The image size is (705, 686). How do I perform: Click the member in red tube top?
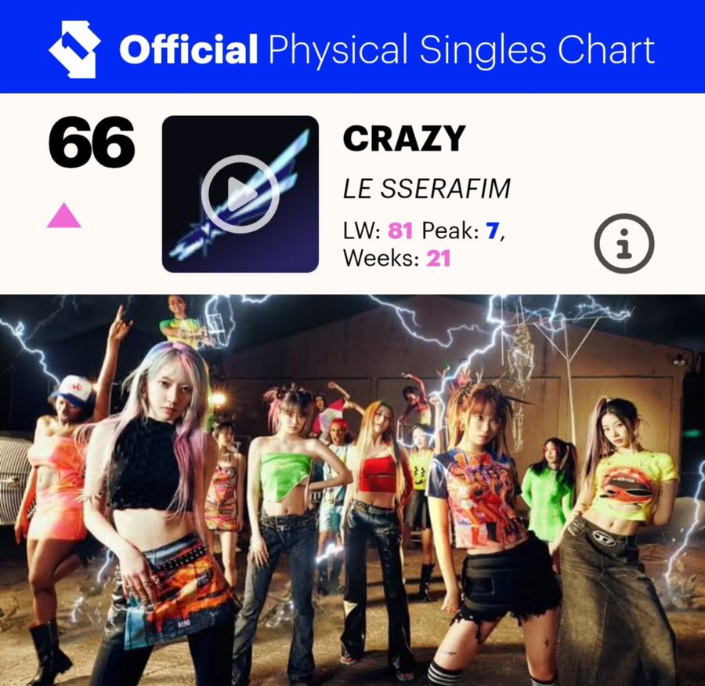378,527
